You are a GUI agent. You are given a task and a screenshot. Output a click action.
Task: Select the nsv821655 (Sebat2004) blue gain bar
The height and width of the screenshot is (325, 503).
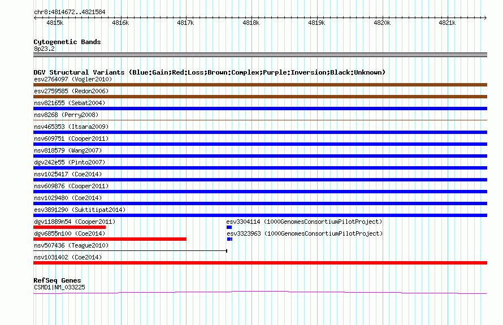260,109
